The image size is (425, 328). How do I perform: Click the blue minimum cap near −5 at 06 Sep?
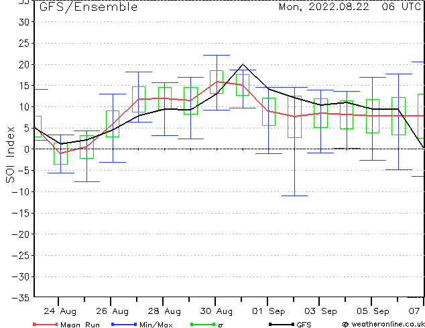point(399,169)
